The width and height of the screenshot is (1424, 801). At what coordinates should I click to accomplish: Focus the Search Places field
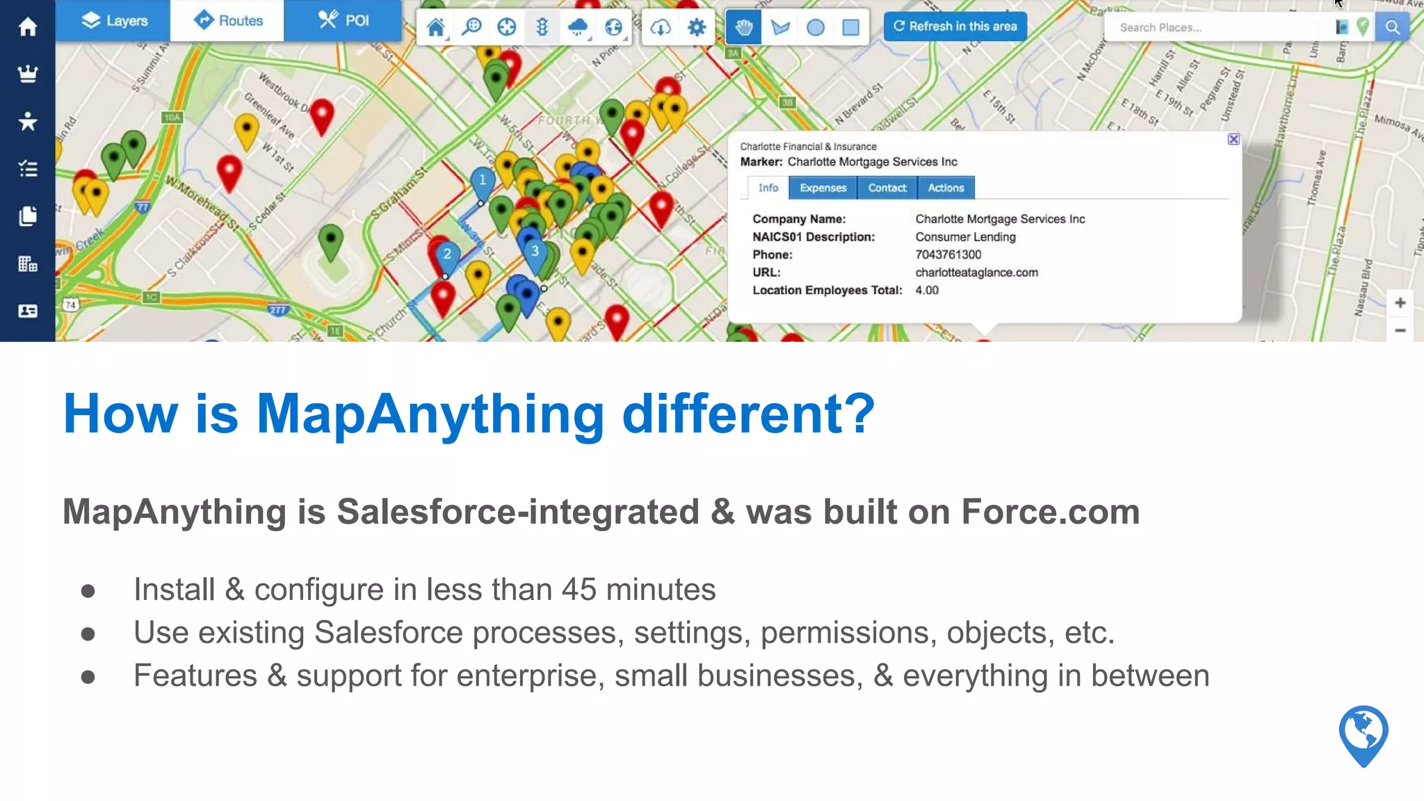click(x=1217, y=27)
